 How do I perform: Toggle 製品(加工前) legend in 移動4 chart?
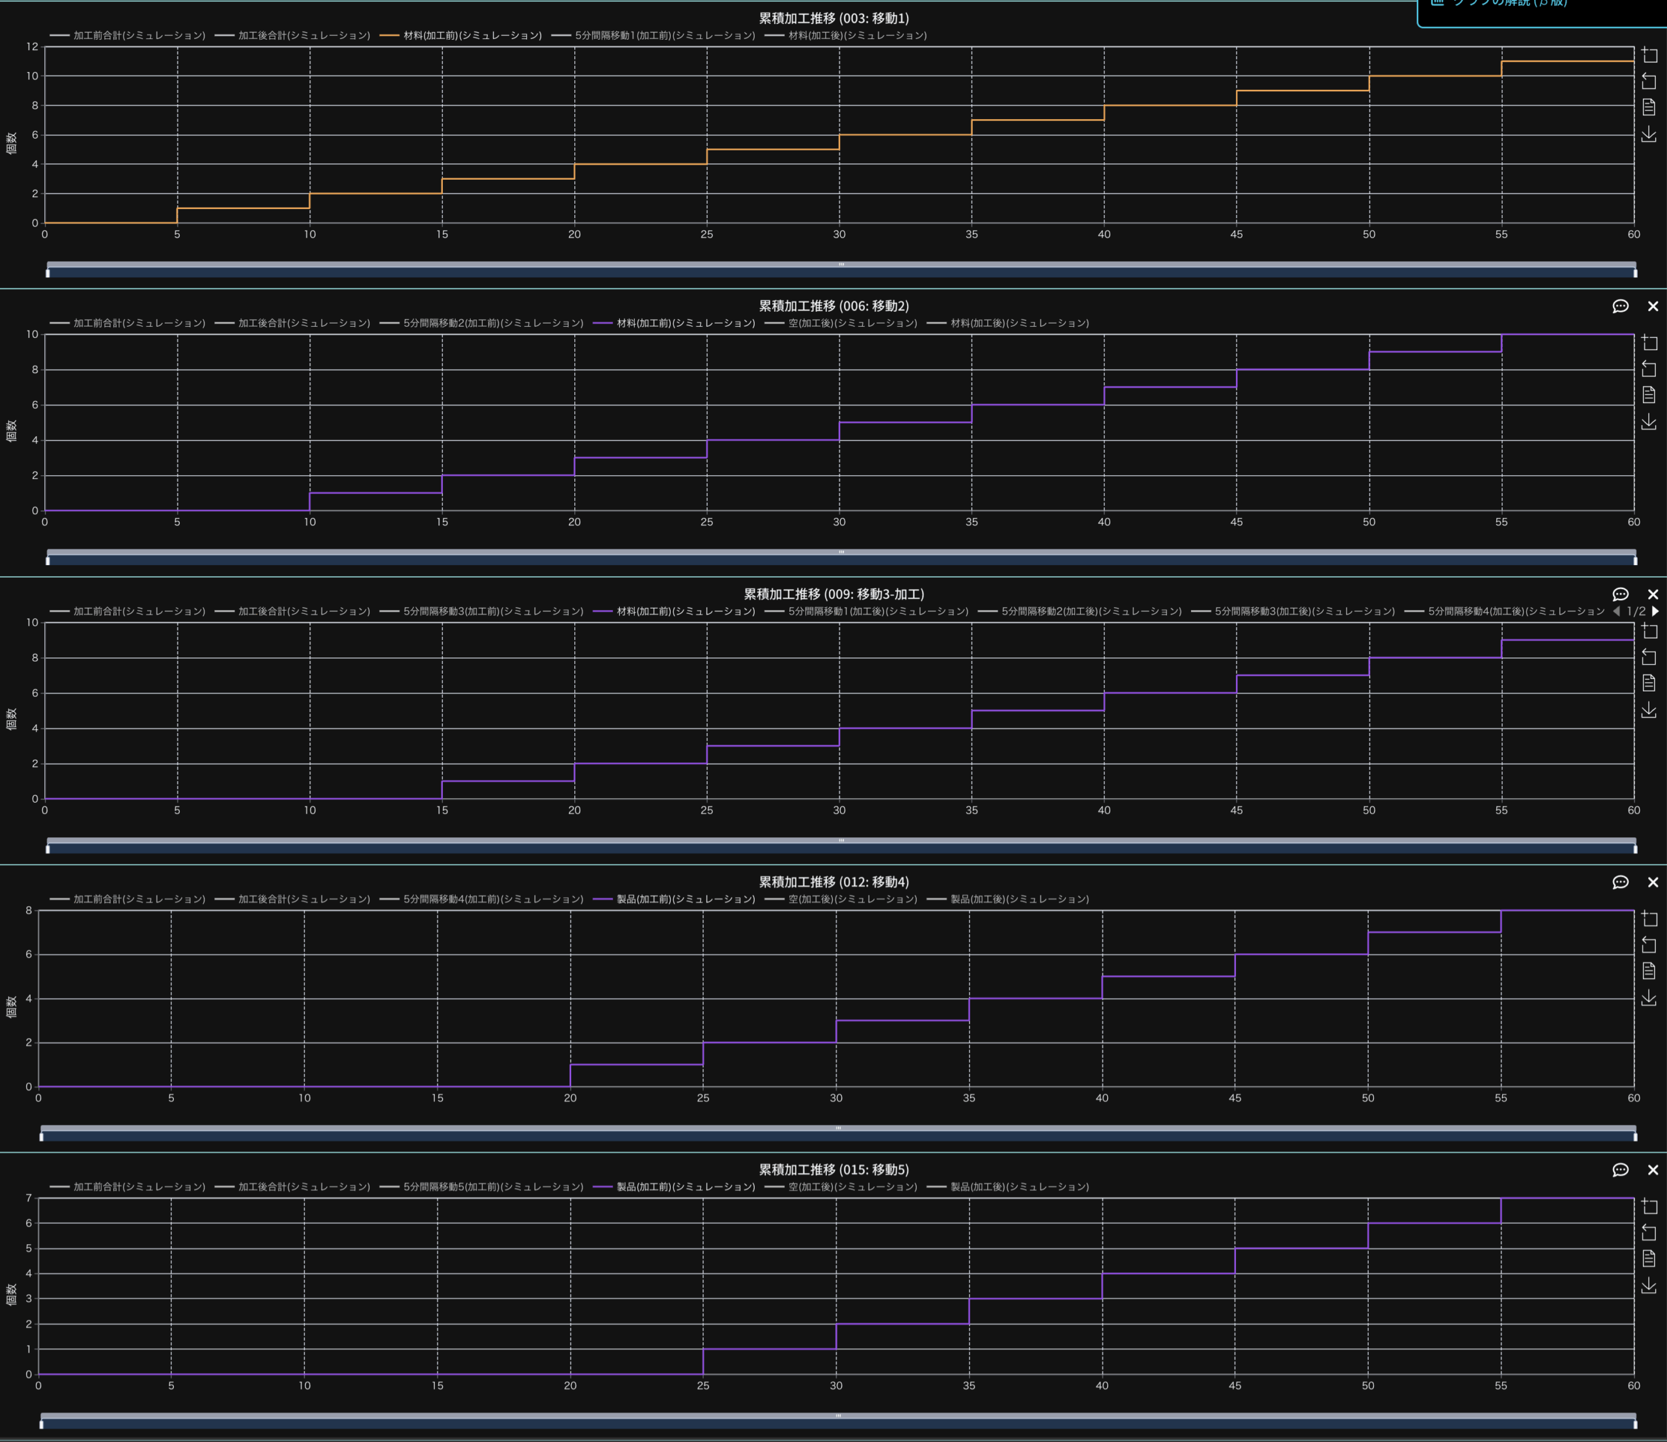tap(685, 899)
